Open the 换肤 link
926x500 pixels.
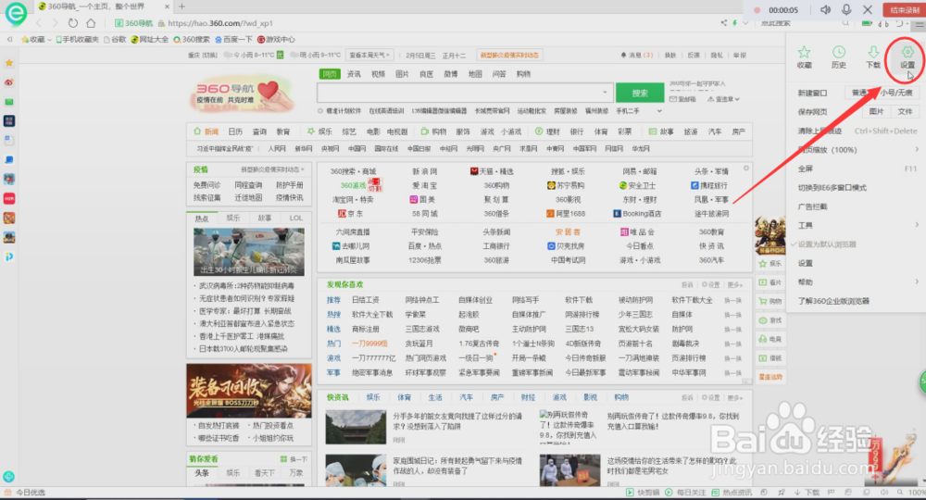click(x=670, y=55)
